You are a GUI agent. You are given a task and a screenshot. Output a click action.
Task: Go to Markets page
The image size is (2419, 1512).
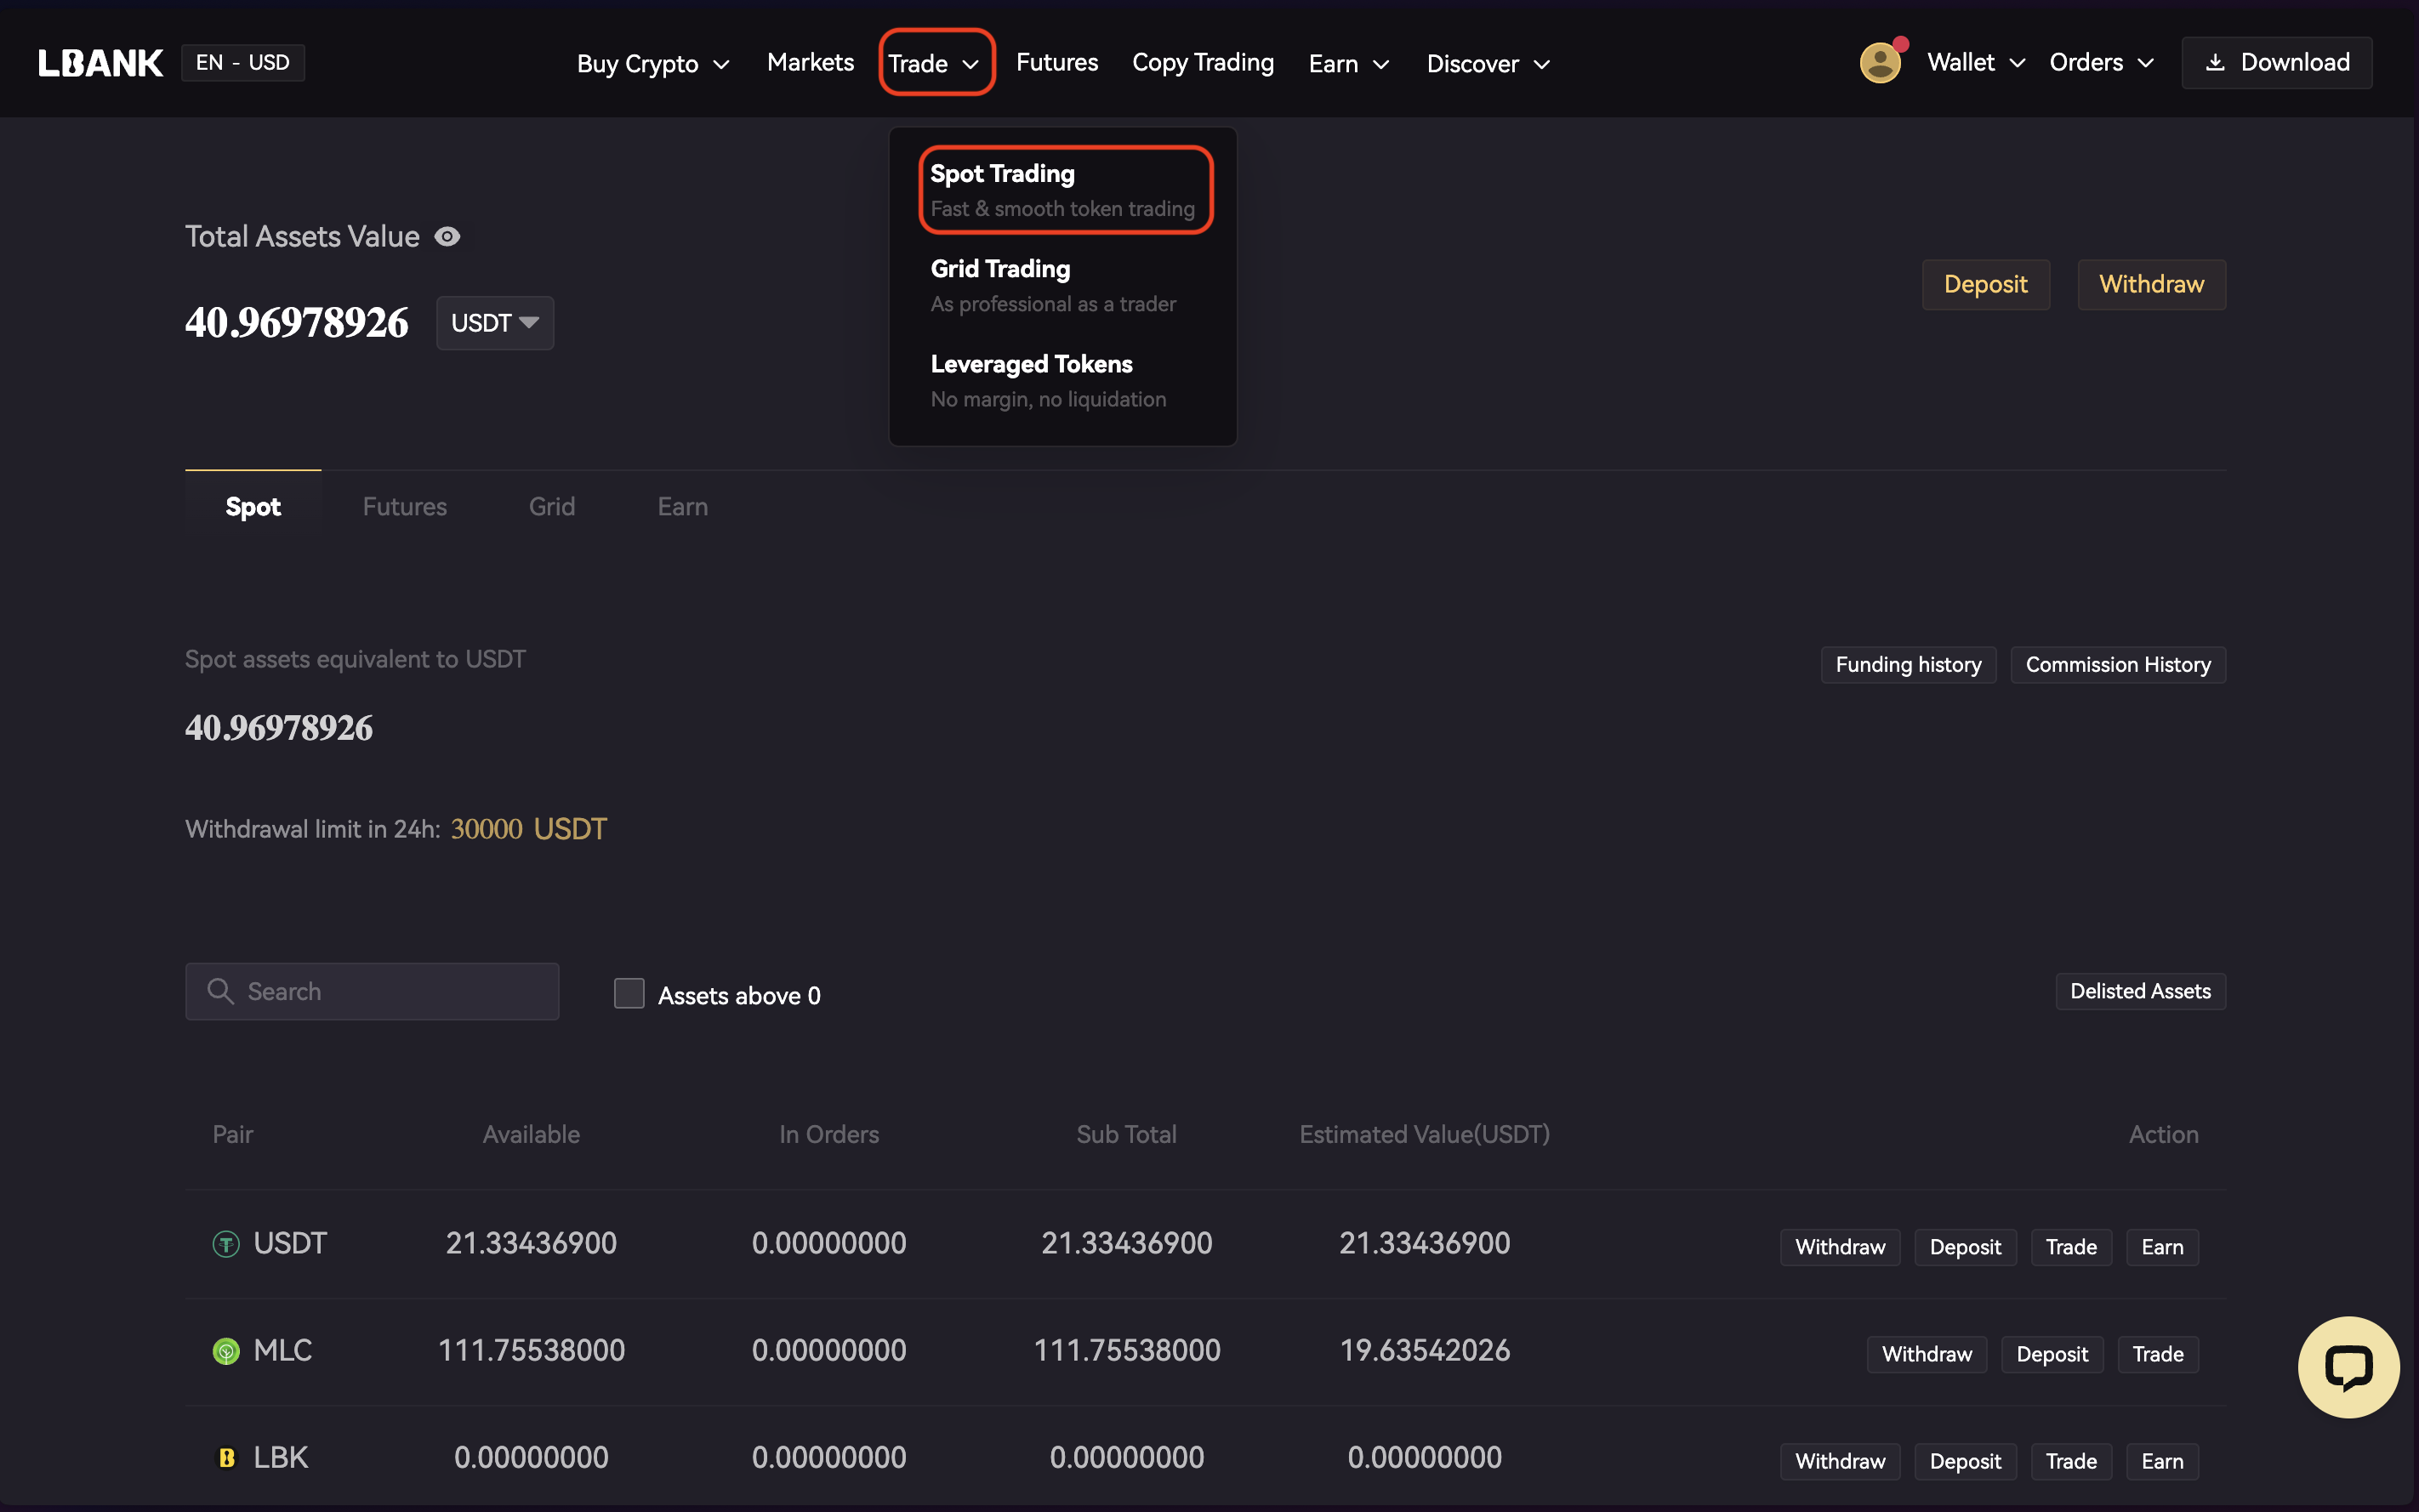pos(810,63)
